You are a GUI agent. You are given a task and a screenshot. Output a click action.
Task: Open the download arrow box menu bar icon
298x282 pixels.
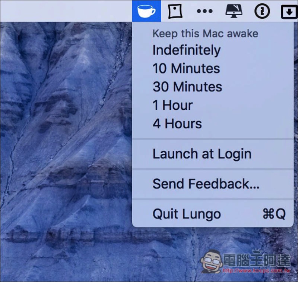coord(289,12)
